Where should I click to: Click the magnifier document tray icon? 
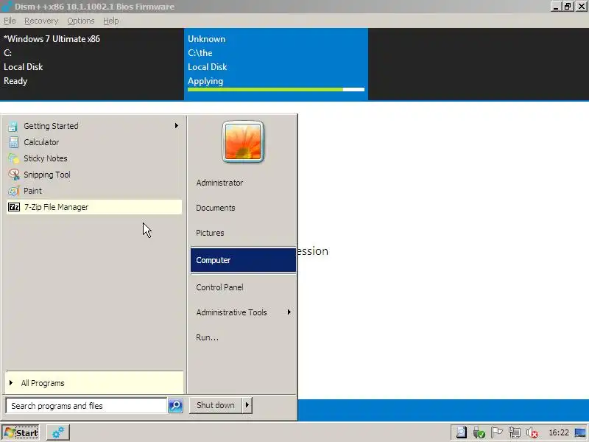pyautogui.click(x=461, y=432)
